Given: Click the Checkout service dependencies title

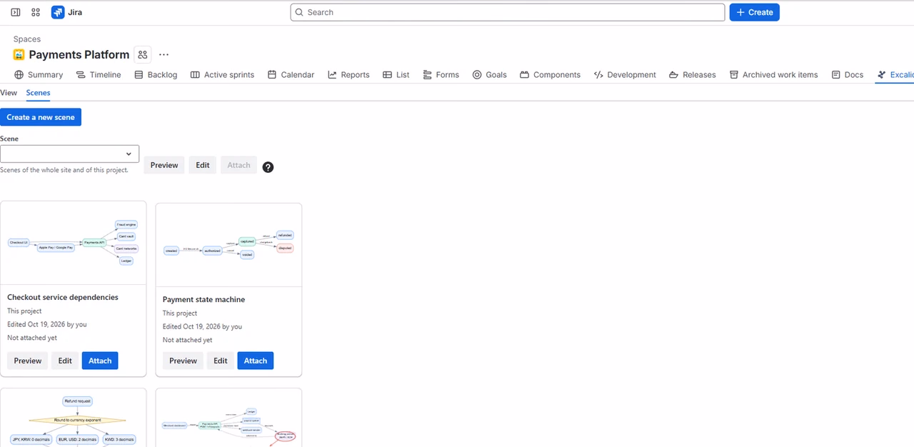Looking at the screenshot, I should tap(63, 297).
